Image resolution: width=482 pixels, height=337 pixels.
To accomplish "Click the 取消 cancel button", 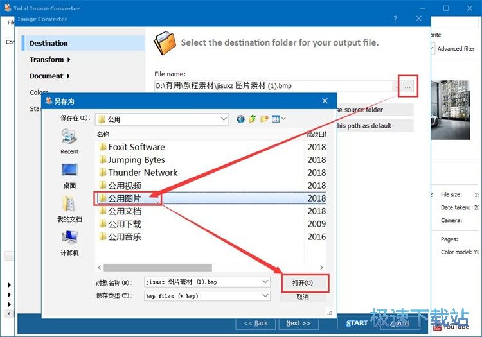I will (303, 297).
